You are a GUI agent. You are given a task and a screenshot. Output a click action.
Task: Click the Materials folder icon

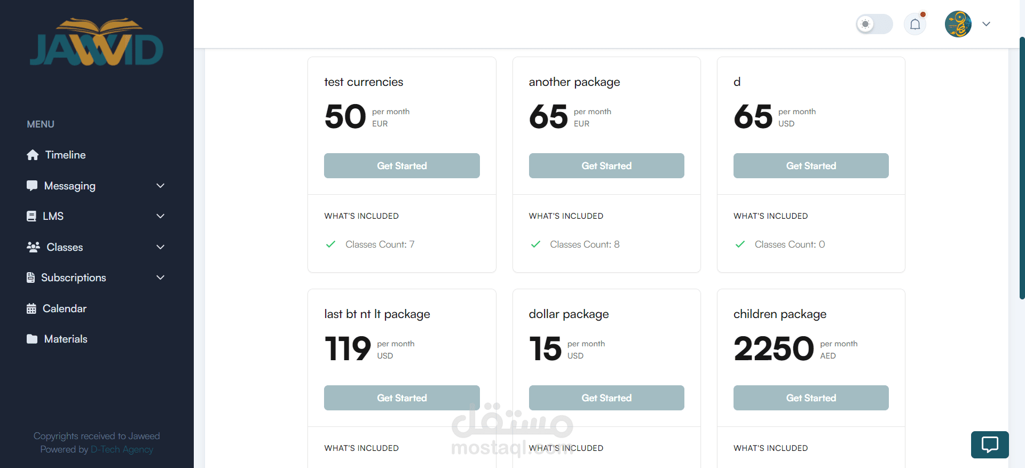tap(32, 339)
